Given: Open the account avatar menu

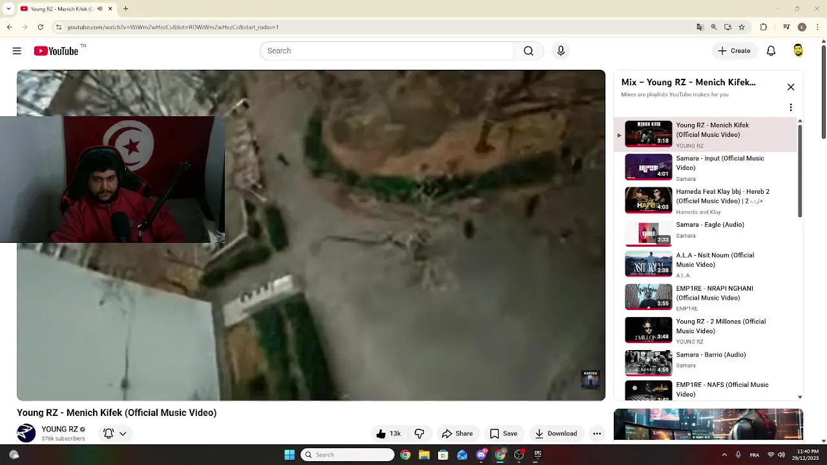Looking at the screenshot, I should pyautogui.click(x=799, y=51).
